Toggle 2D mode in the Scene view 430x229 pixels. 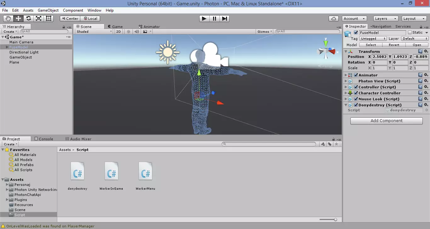(x=118, y=31)
